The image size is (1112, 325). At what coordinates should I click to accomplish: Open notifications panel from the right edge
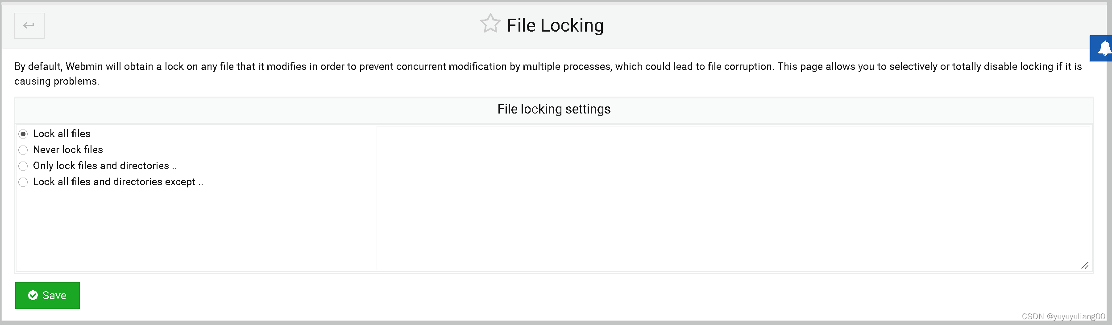click(x=1105, y=48)
